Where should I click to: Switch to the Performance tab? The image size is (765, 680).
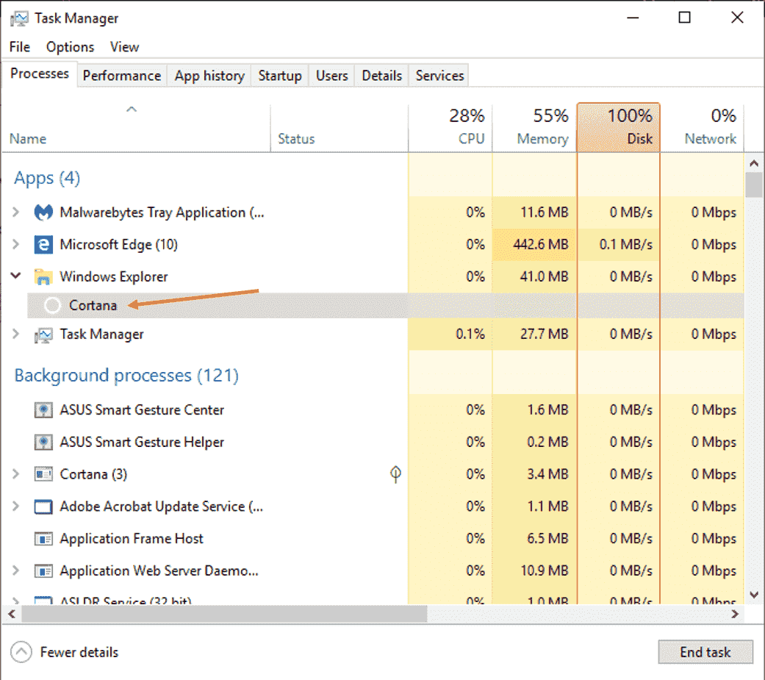pos(122,76)
